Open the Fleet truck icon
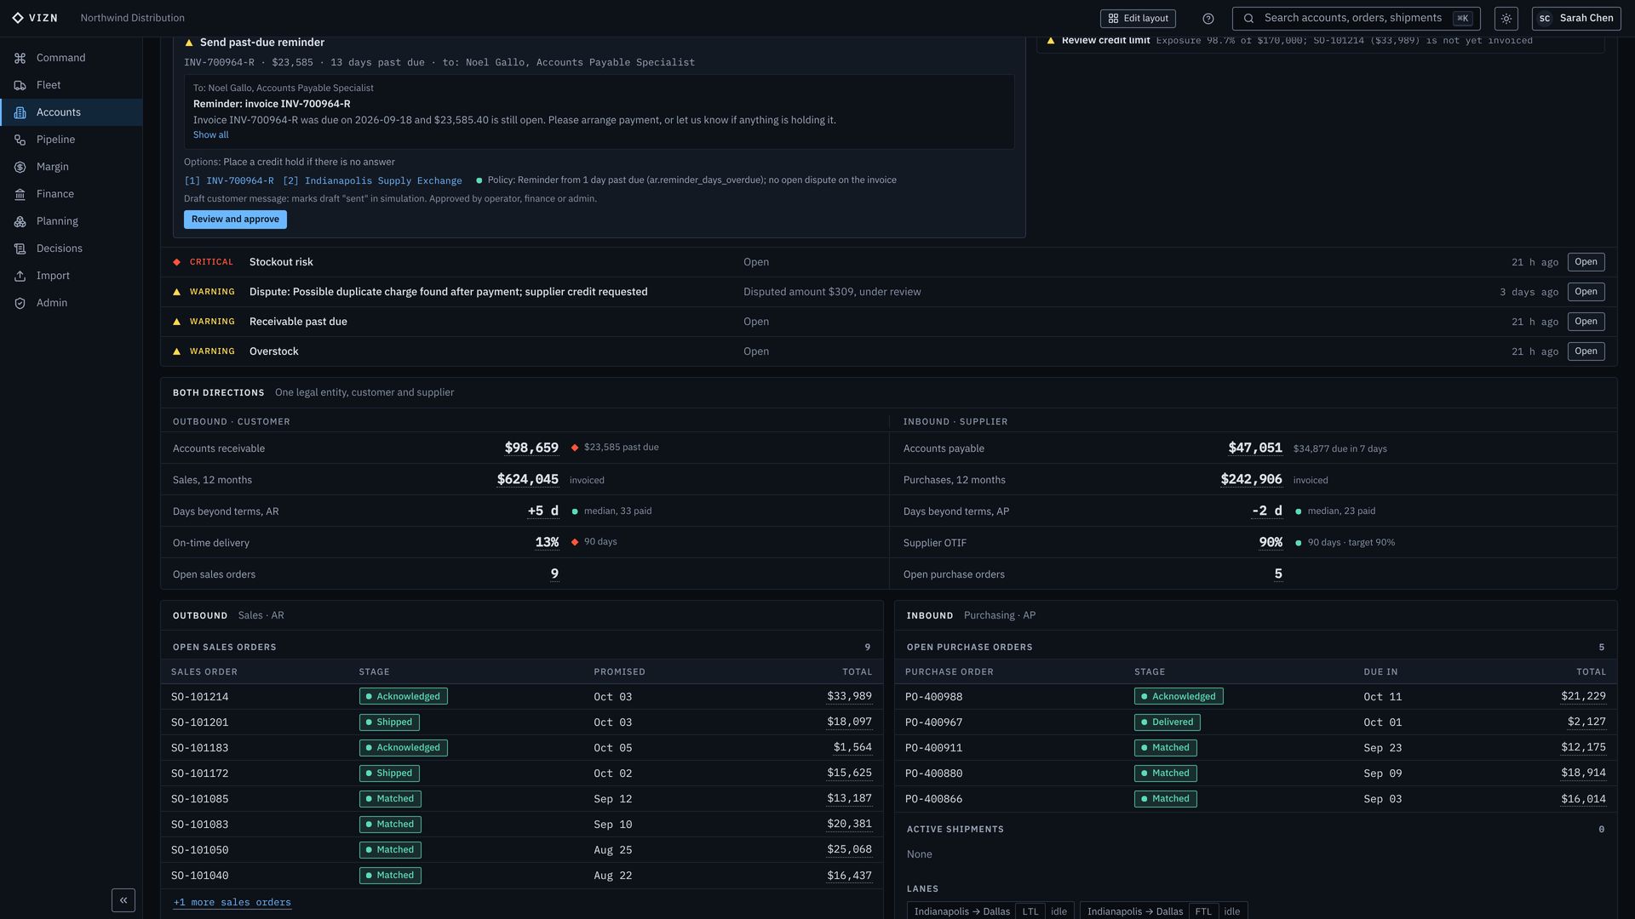The width and height of the screenshot is (1635, 919). click(x=20, y=85)
